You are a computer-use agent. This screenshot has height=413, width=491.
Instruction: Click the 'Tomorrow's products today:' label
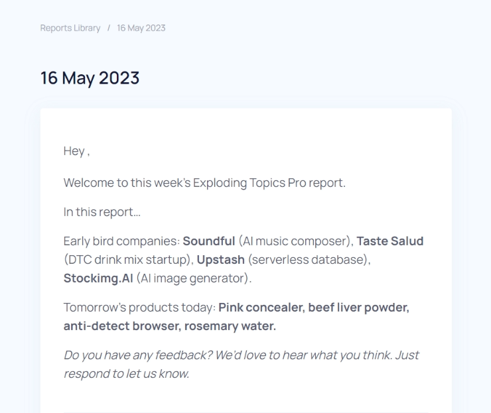(x=139, y=308)
